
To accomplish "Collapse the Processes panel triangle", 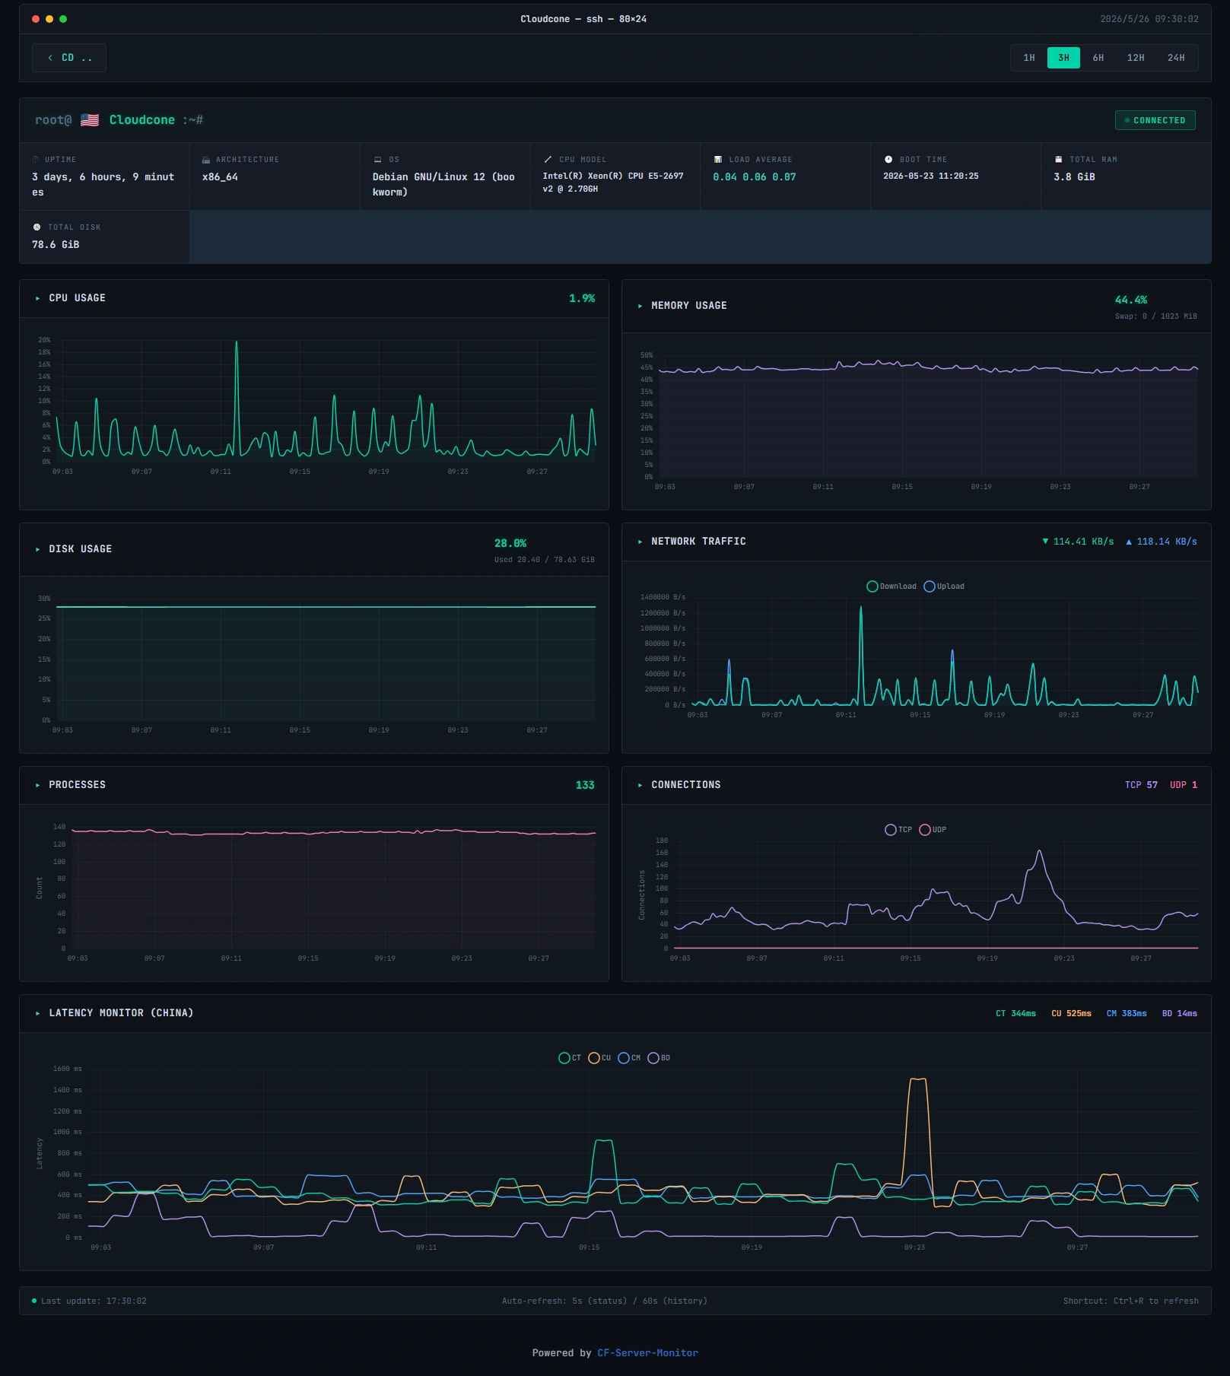I will click(37, 785).
